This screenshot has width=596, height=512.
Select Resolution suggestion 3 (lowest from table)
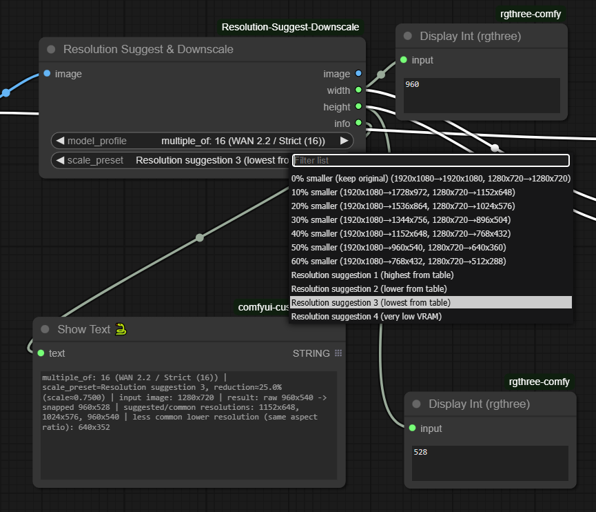pos(431,302)
